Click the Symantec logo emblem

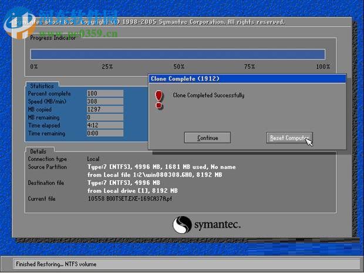(182, 225)
